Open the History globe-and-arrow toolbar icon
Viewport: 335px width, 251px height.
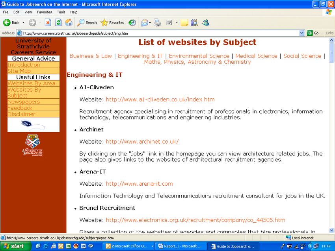pos(132,22)
